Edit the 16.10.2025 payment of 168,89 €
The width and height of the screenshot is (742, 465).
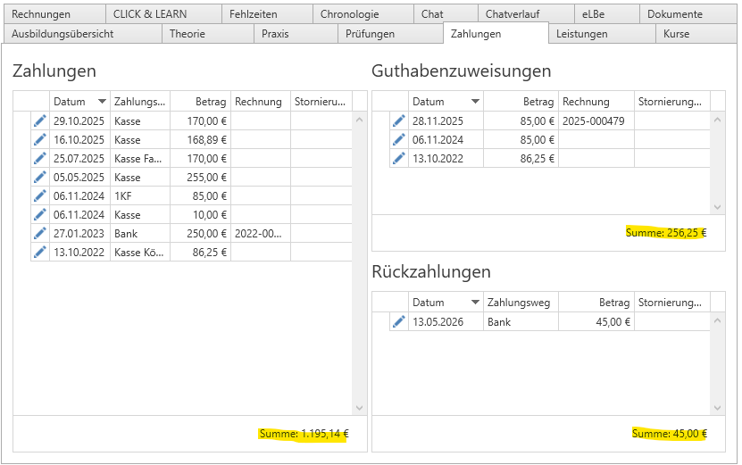click(x=40, y=140)
